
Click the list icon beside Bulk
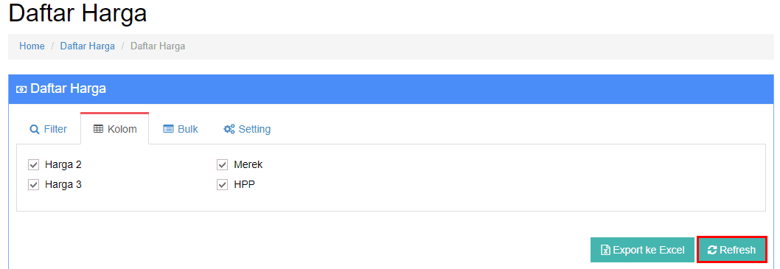pyautogui.click(x=169, y=129)
